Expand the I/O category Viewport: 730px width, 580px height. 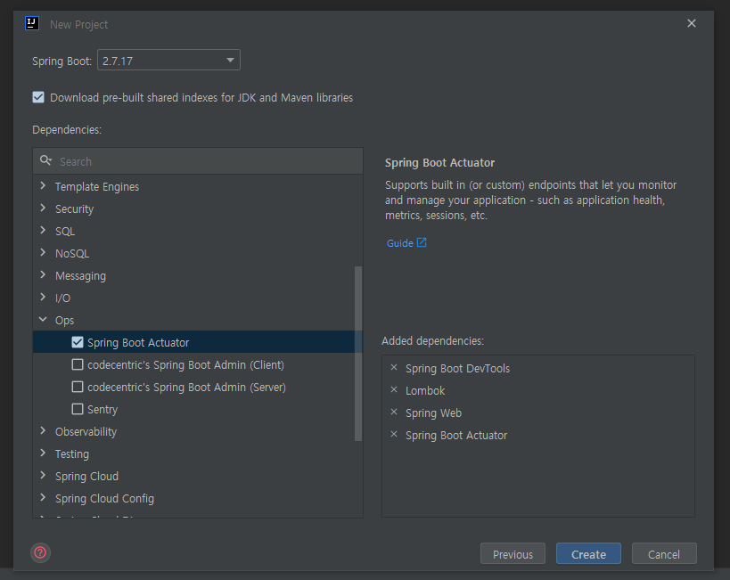pos(44,298)
